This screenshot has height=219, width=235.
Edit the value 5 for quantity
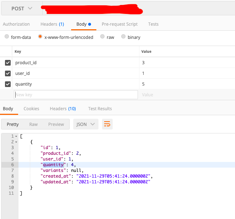pos(187,84)
